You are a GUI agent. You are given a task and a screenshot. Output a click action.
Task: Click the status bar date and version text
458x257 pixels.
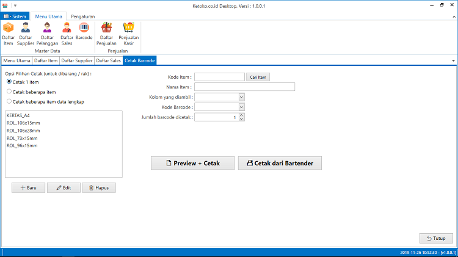click(428, 253)
